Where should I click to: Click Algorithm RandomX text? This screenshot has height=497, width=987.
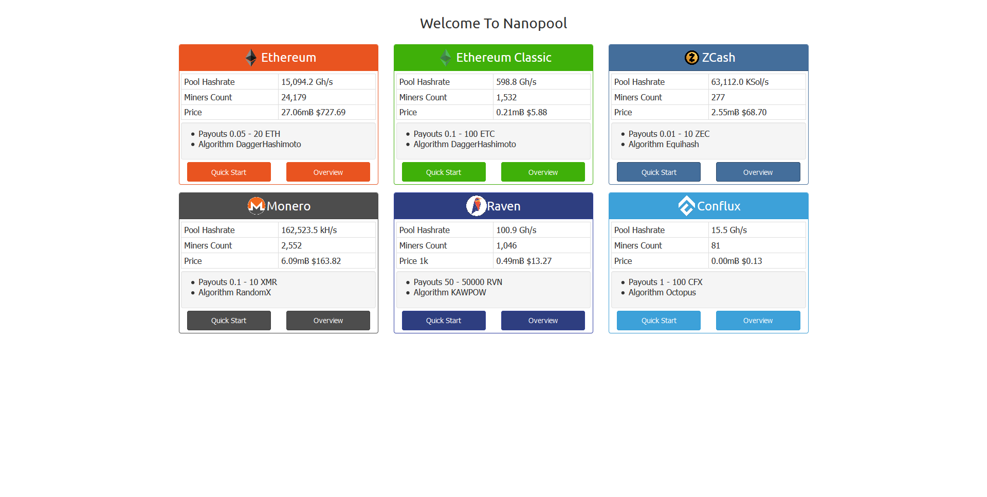point(234,292)
